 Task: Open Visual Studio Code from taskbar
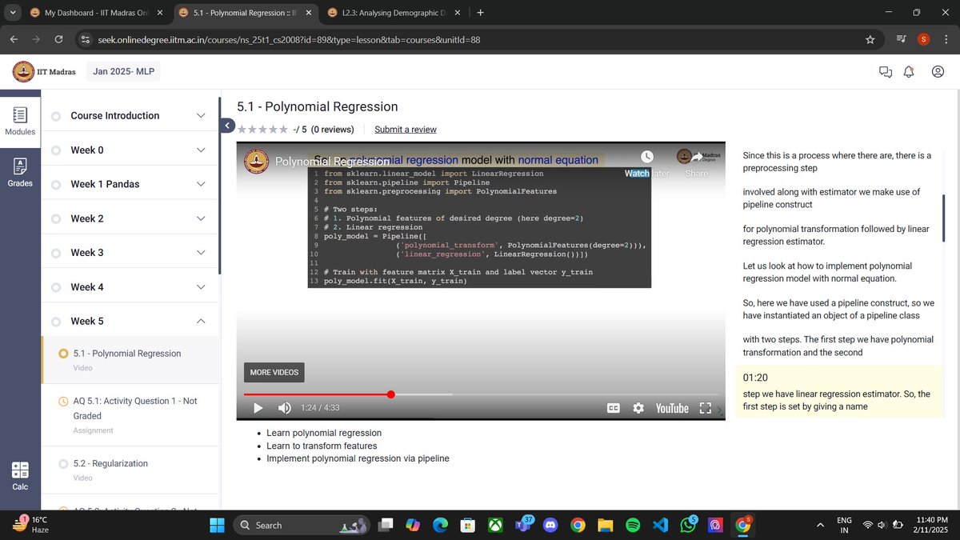(x=660, y=525)
